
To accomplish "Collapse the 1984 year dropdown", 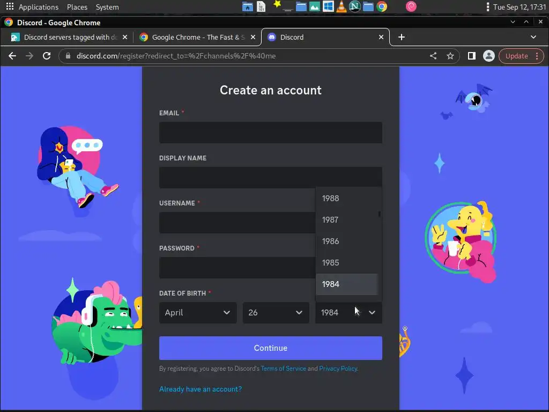I will (x=348, y=313).
